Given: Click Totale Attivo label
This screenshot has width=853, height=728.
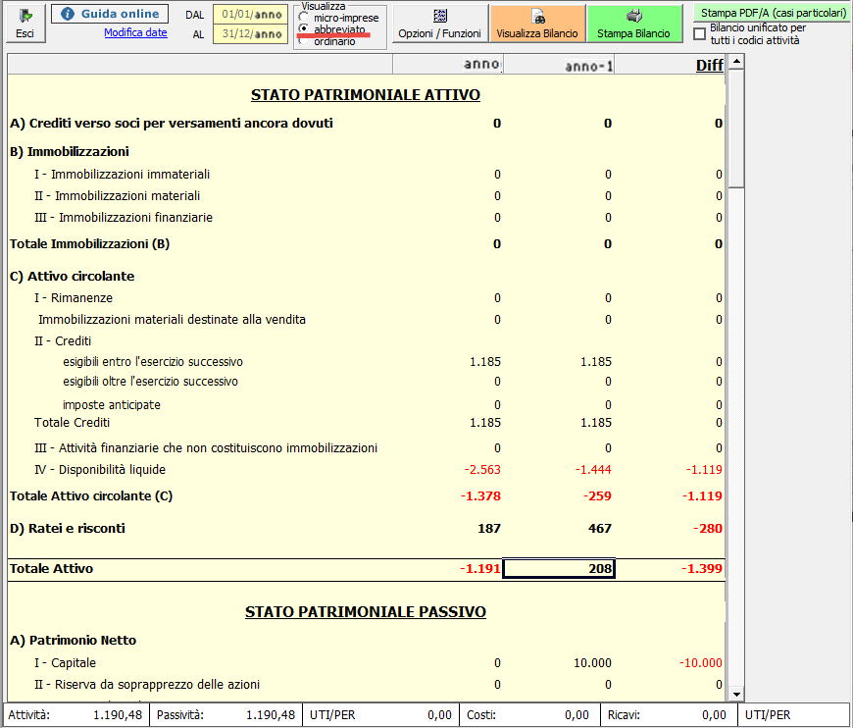Looking at the screenshot, I should pyautogui.click(x=52, y=569).
